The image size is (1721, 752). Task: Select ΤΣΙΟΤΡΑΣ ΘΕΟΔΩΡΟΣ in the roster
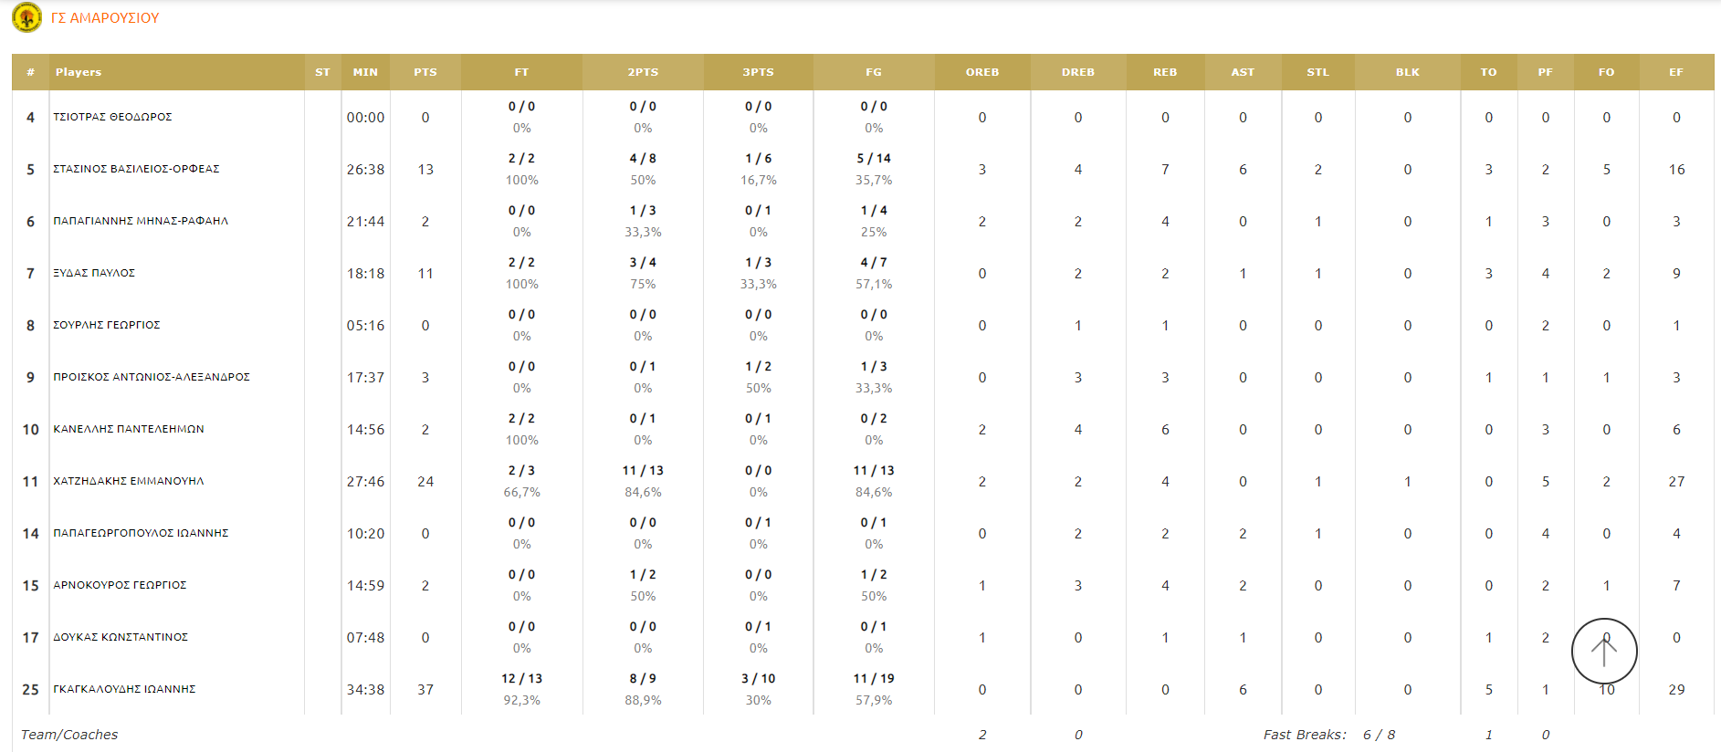[112, 117]
